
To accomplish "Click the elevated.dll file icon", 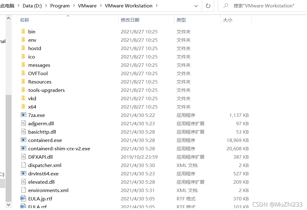I will [24, 182].
